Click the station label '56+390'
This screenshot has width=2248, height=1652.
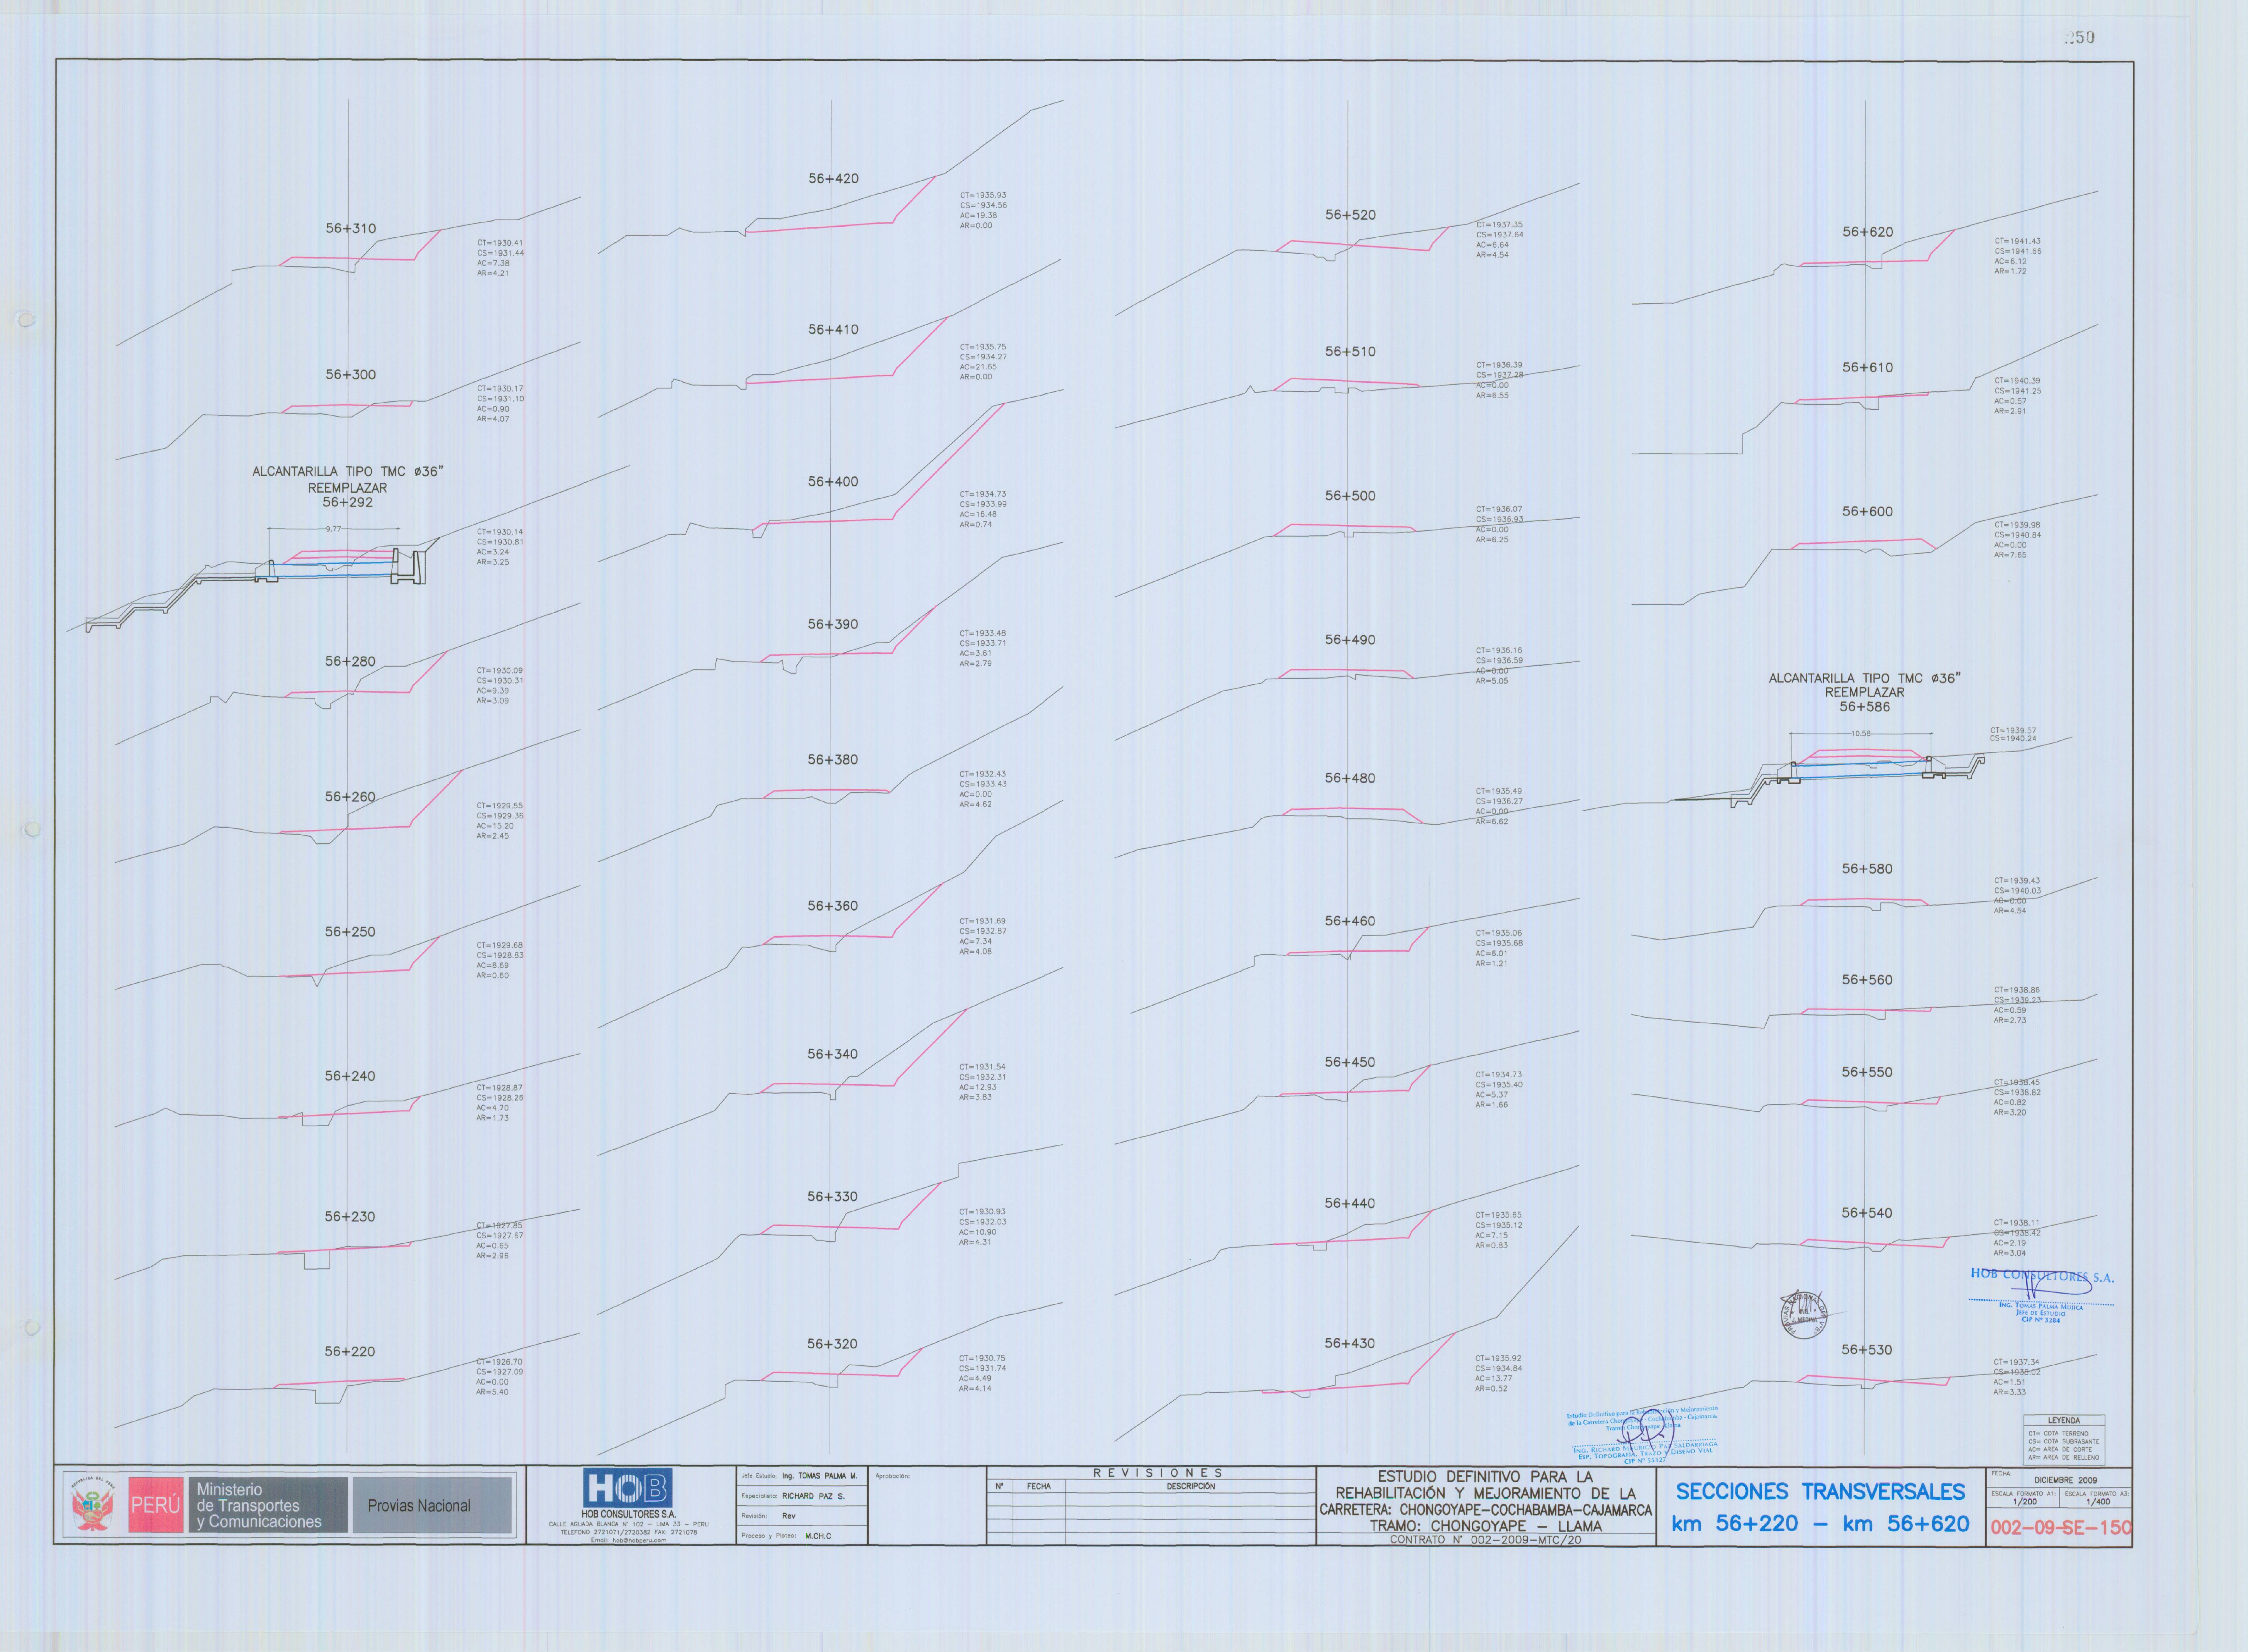coord(833,624)
